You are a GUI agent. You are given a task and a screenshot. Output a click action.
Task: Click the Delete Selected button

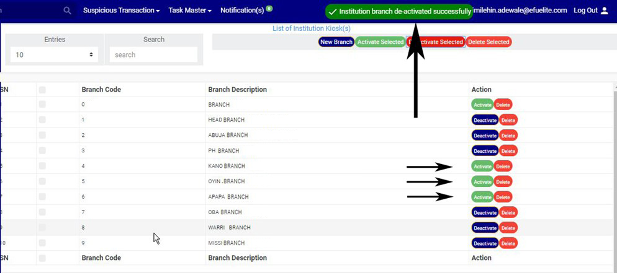489,42
